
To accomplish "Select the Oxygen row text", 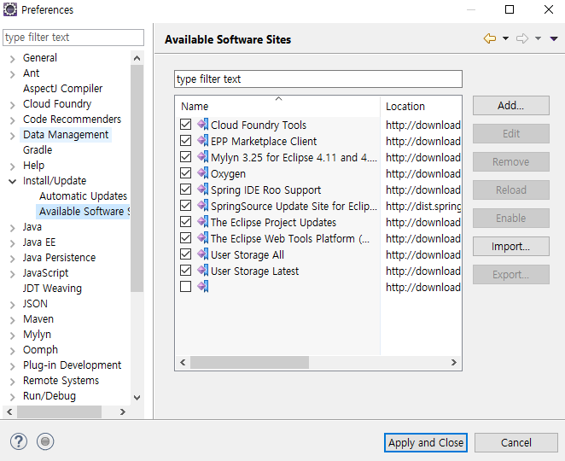I will point(228,174).
